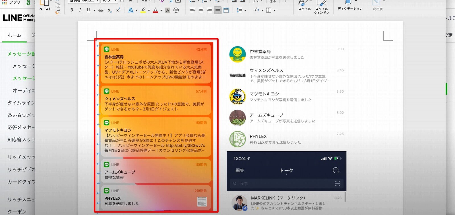Open highlight color dropdown arrow
The image size is (455, 215).
point(149,10)
